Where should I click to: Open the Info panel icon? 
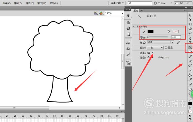tap(128, 28)
